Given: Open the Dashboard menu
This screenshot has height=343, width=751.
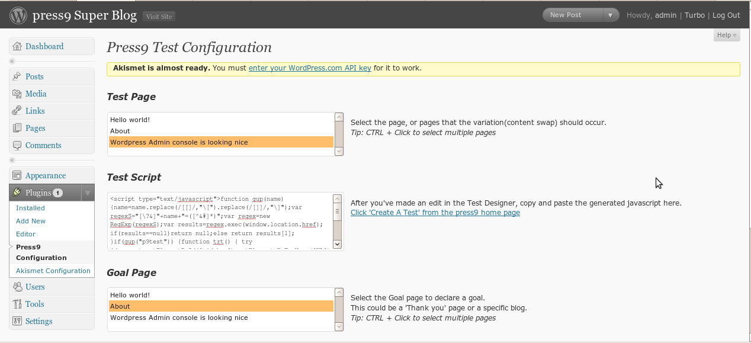Looking at the screenshot, I should (x=52, y=46).
